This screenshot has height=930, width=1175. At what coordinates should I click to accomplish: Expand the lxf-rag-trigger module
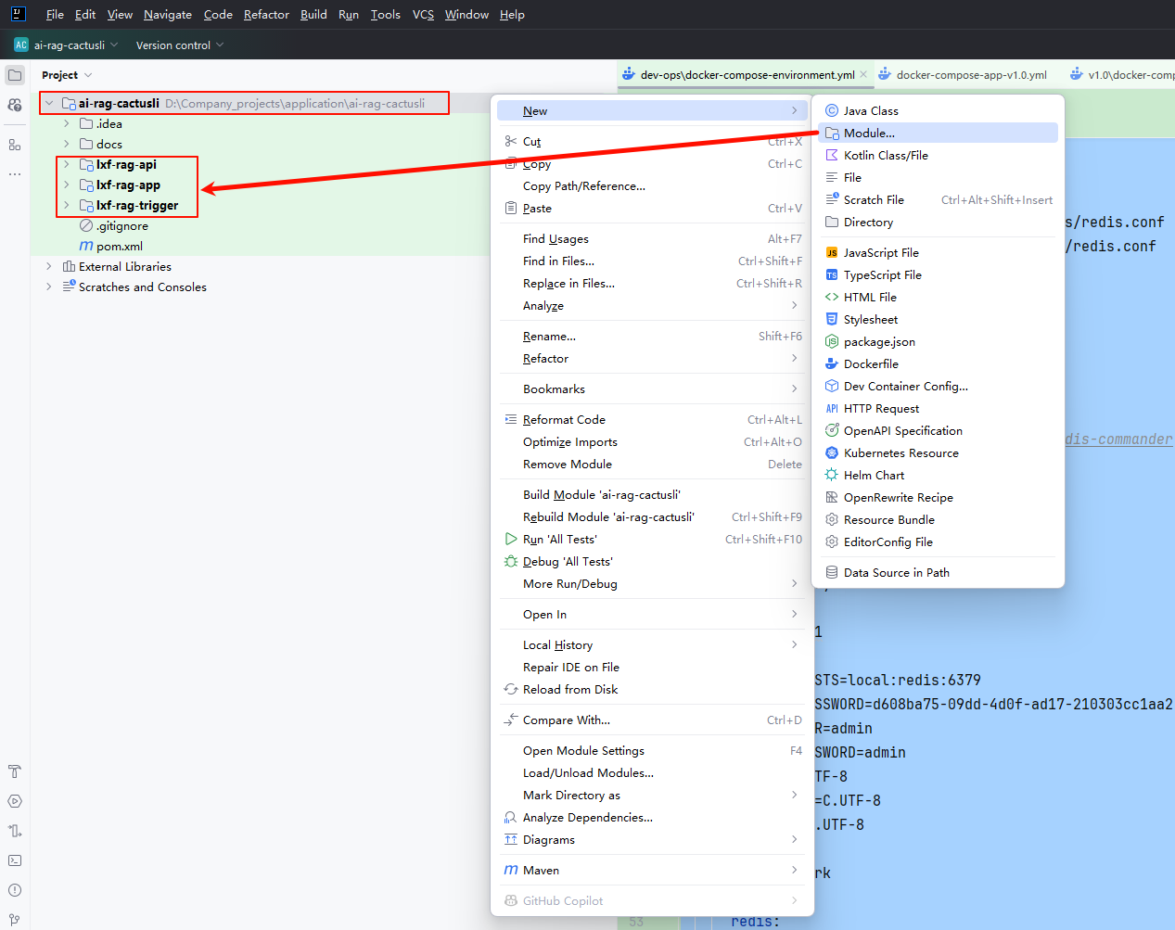click(x=66, y=205)
